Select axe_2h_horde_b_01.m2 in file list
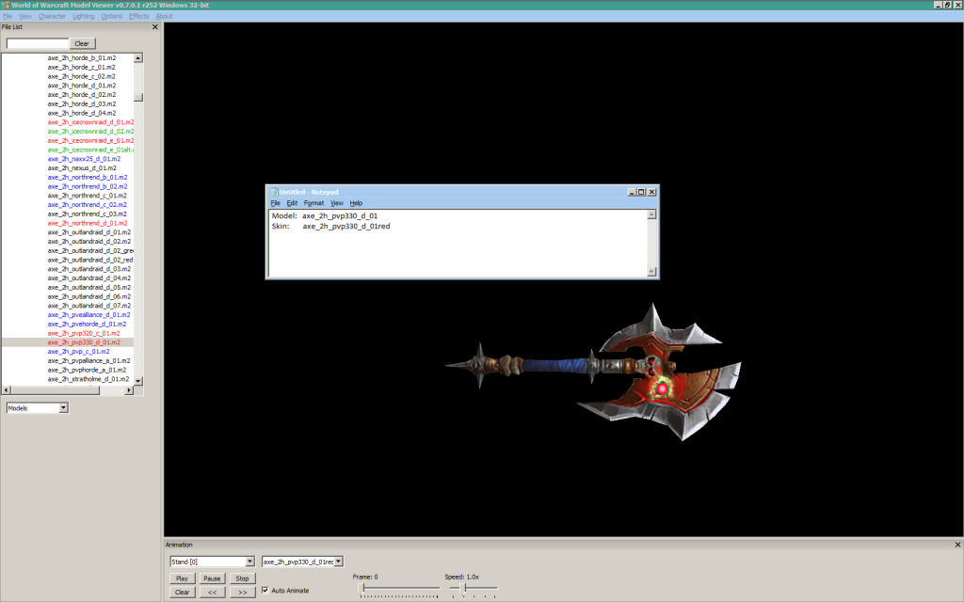Image resolution: width=964 pixels, height=602 pixels. [82, 57]
